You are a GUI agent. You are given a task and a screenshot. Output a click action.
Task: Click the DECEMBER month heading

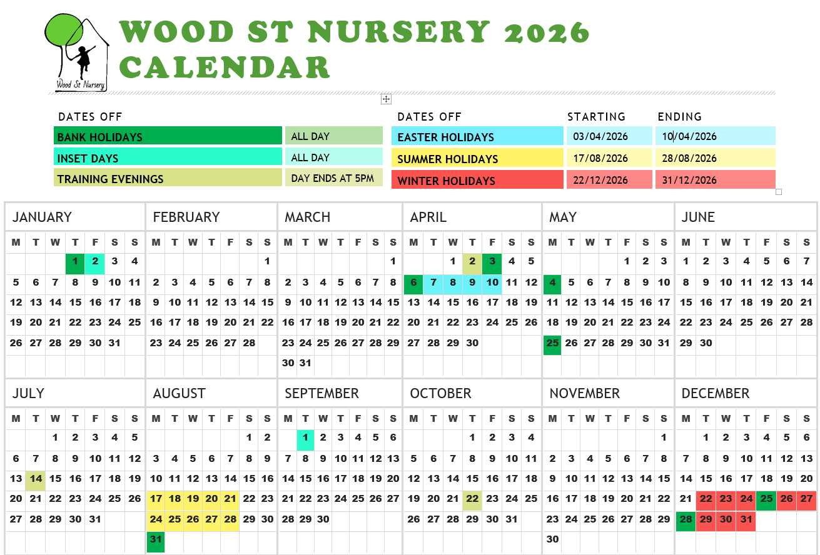[x=716, y=393]
